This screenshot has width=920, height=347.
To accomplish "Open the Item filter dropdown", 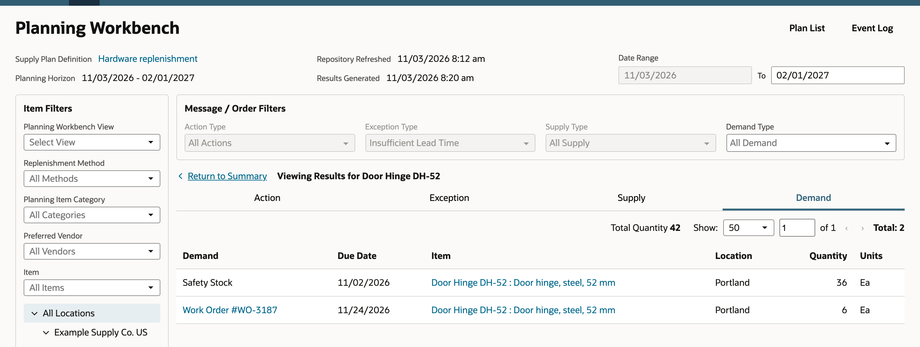I will (x=92, y=288).
